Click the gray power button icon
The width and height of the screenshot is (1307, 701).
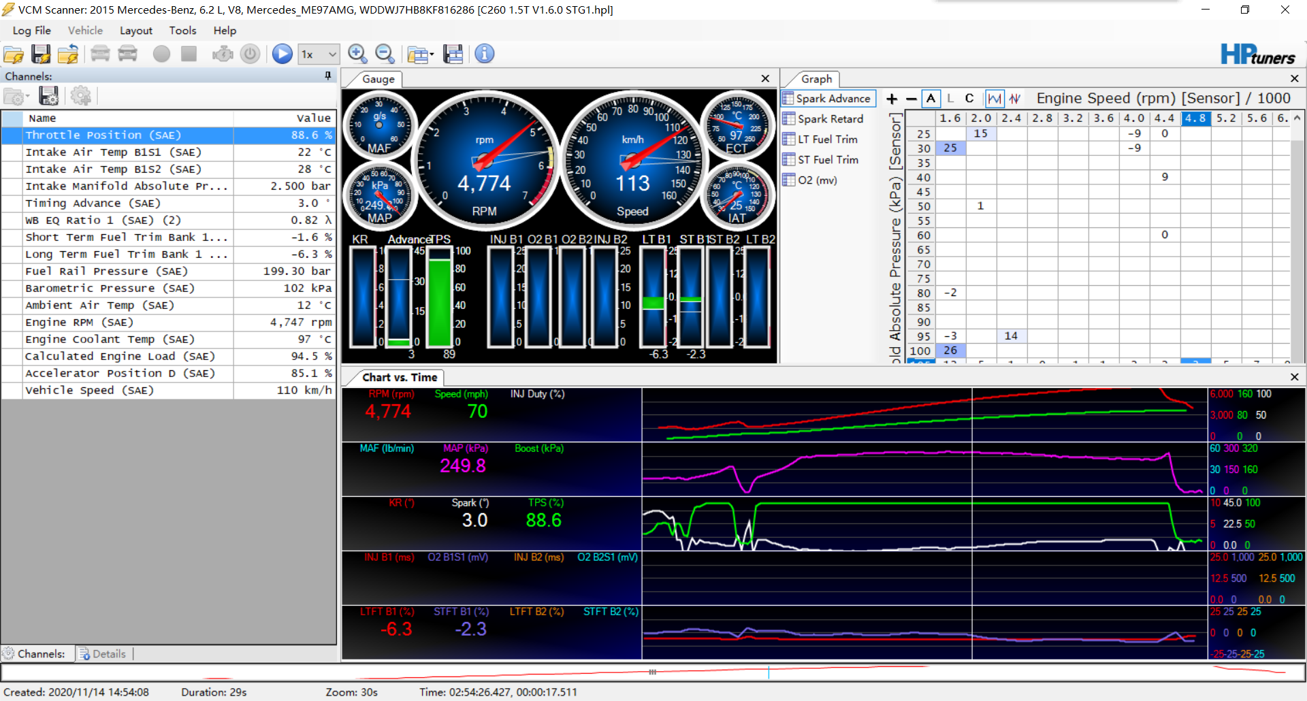[x=250, y=54]
